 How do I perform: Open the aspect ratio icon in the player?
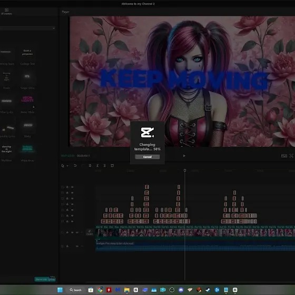(284, 156)
